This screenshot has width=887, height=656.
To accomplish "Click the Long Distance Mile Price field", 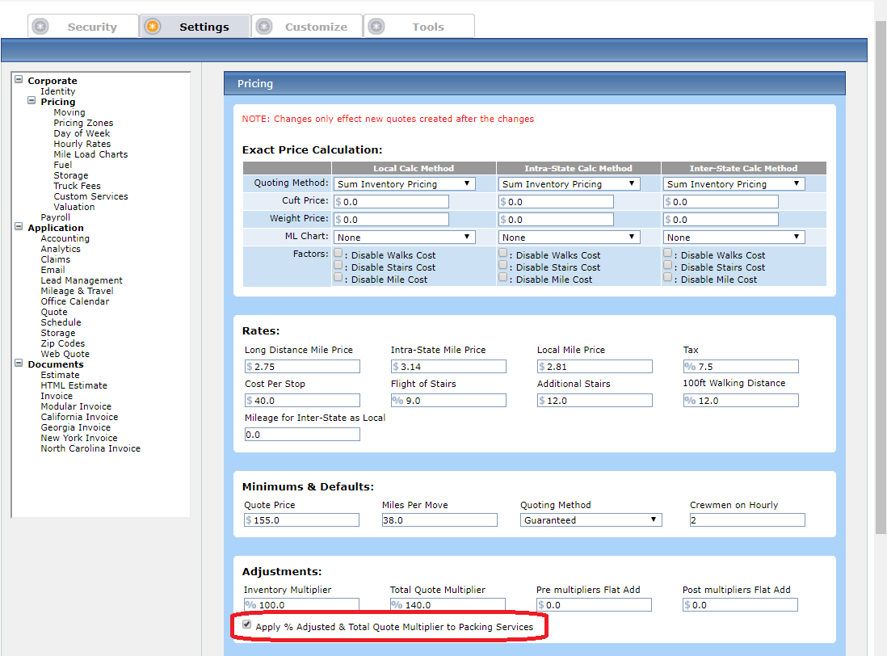I will 302,367.
